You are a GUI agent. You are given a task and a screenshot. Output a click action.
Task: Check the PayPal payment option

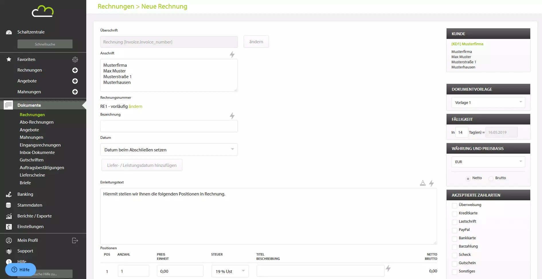(x=454, y=230)
